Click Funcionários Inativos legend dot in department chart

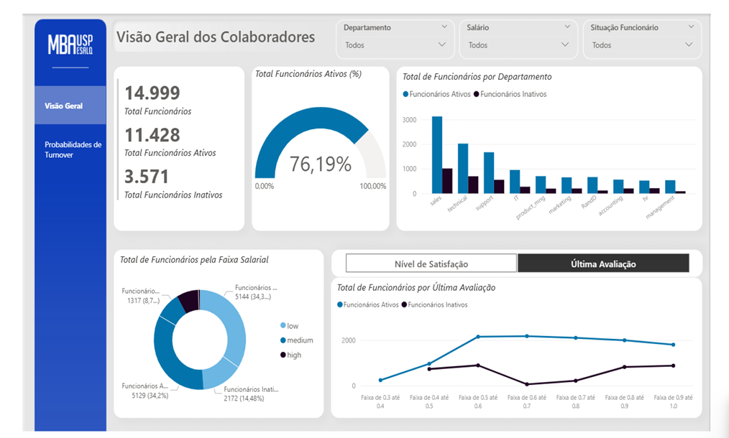476,94
